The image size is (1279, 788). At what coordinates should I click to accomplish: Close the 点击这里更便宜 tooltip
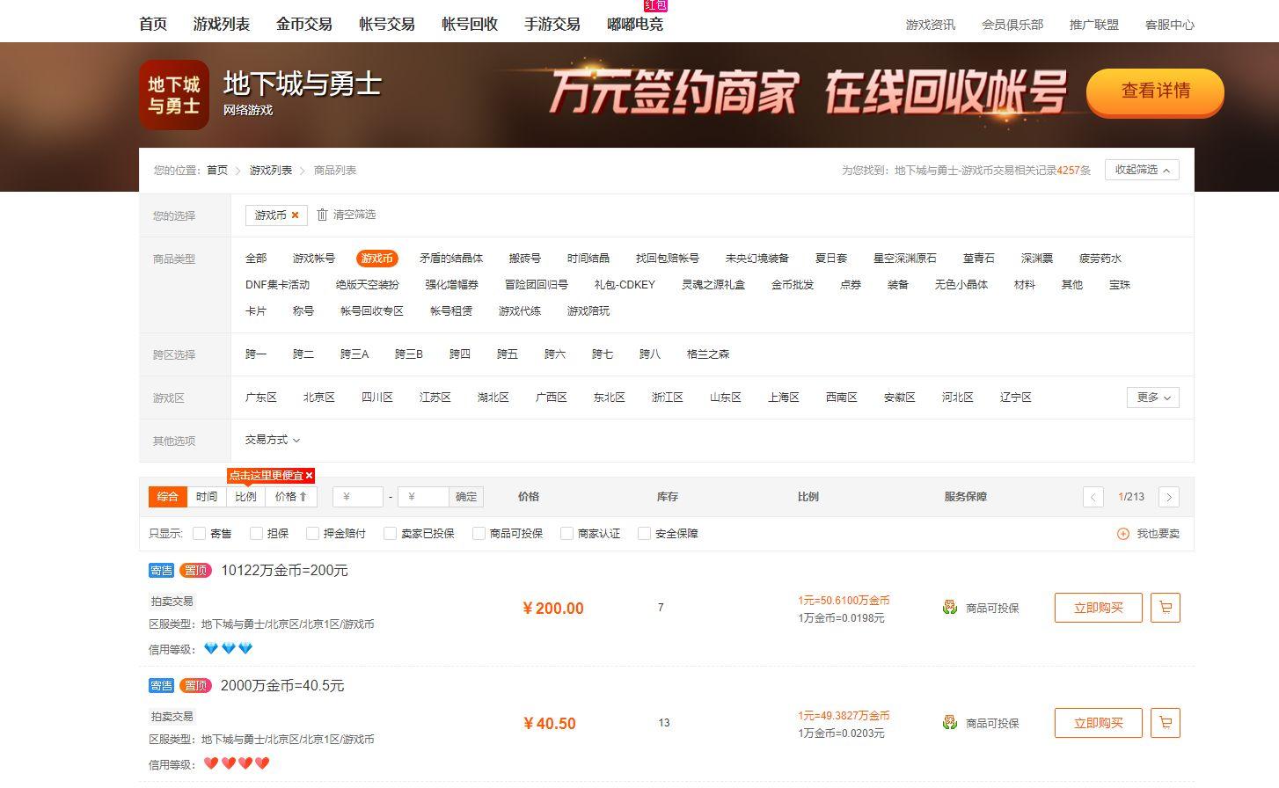[310, 475]
